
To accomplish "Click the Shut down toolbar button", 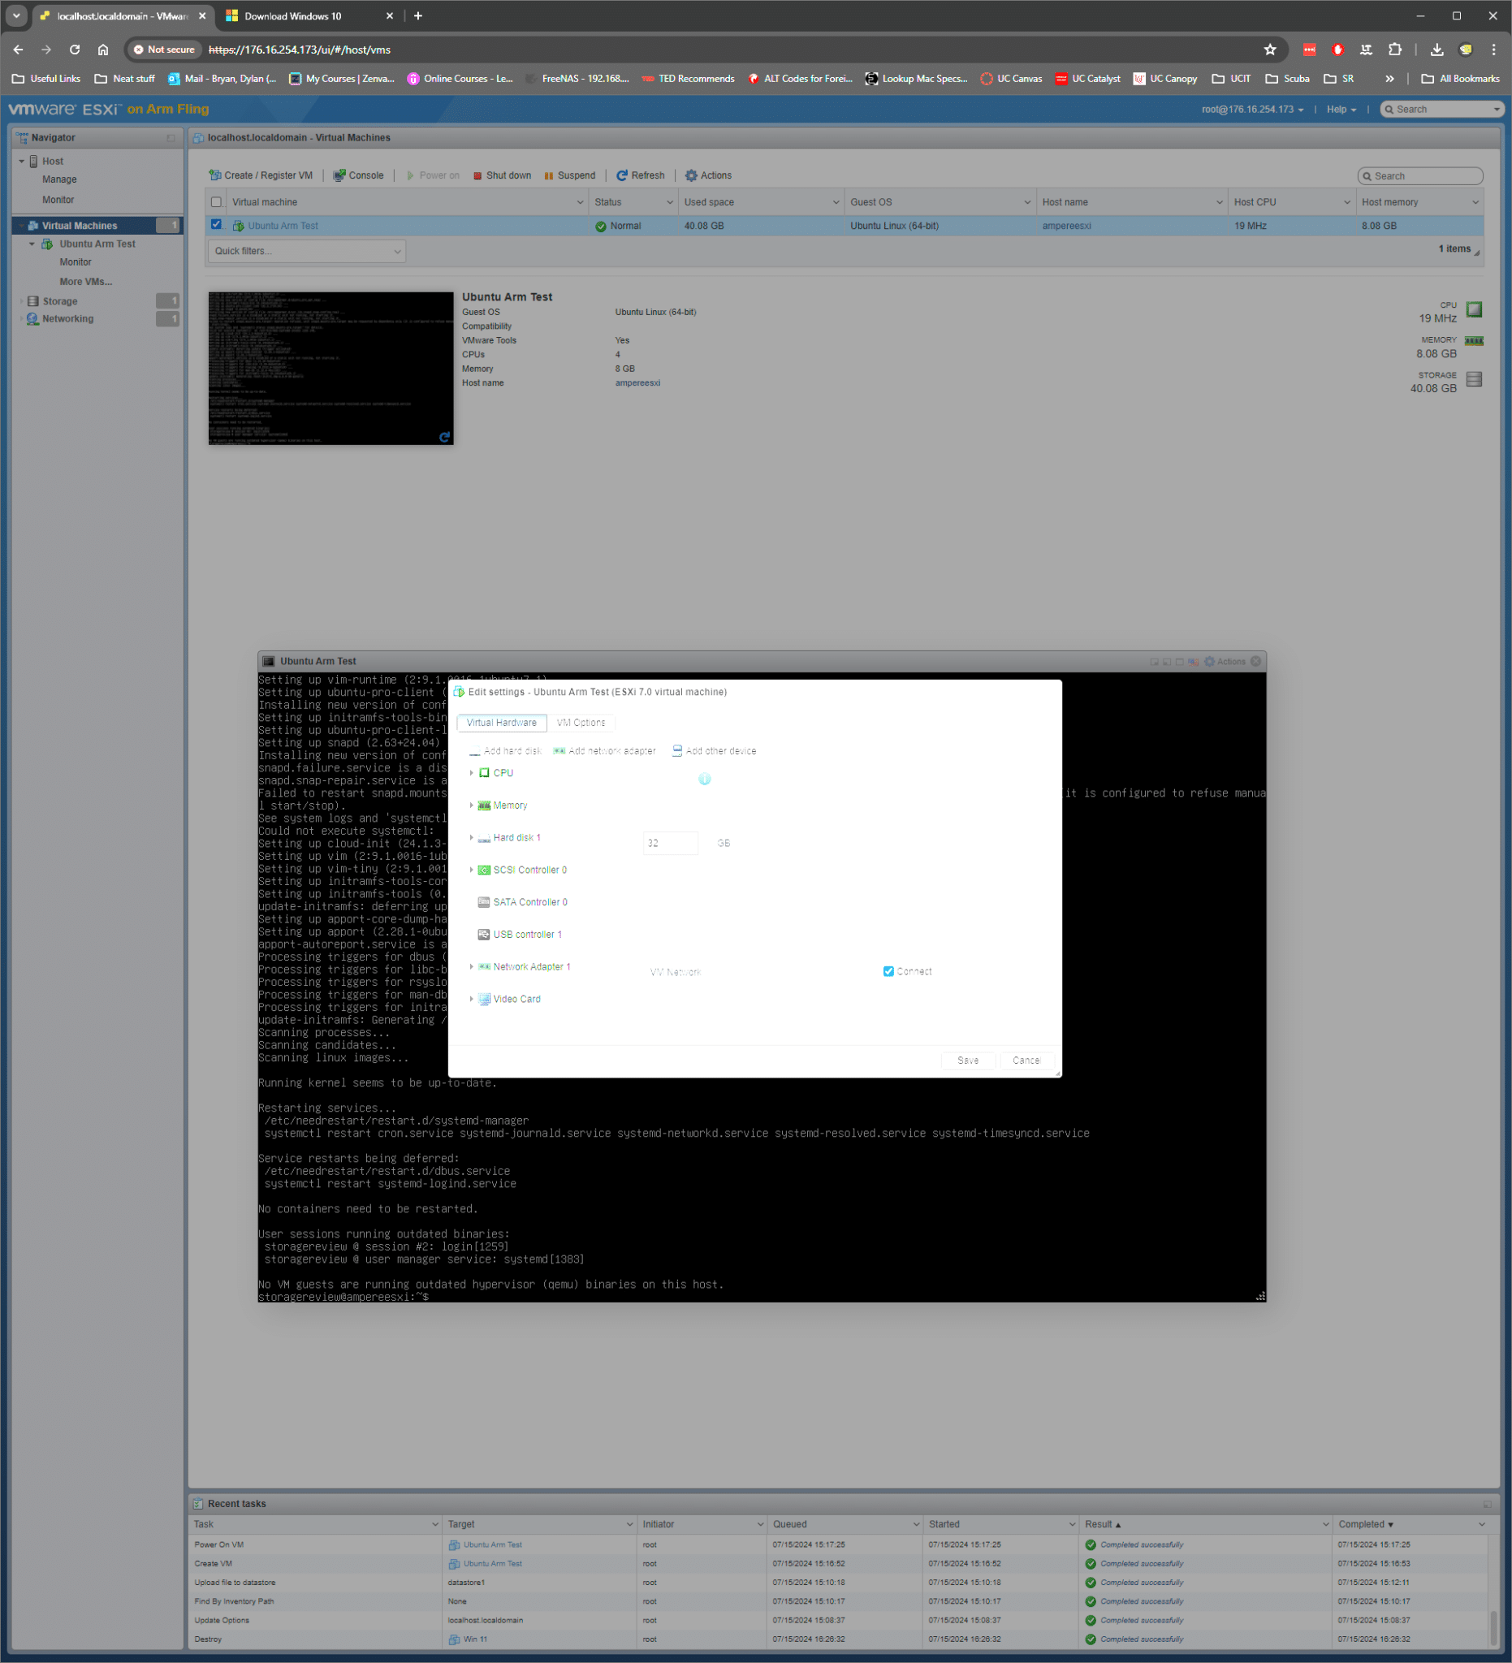I will pos(502,175).
